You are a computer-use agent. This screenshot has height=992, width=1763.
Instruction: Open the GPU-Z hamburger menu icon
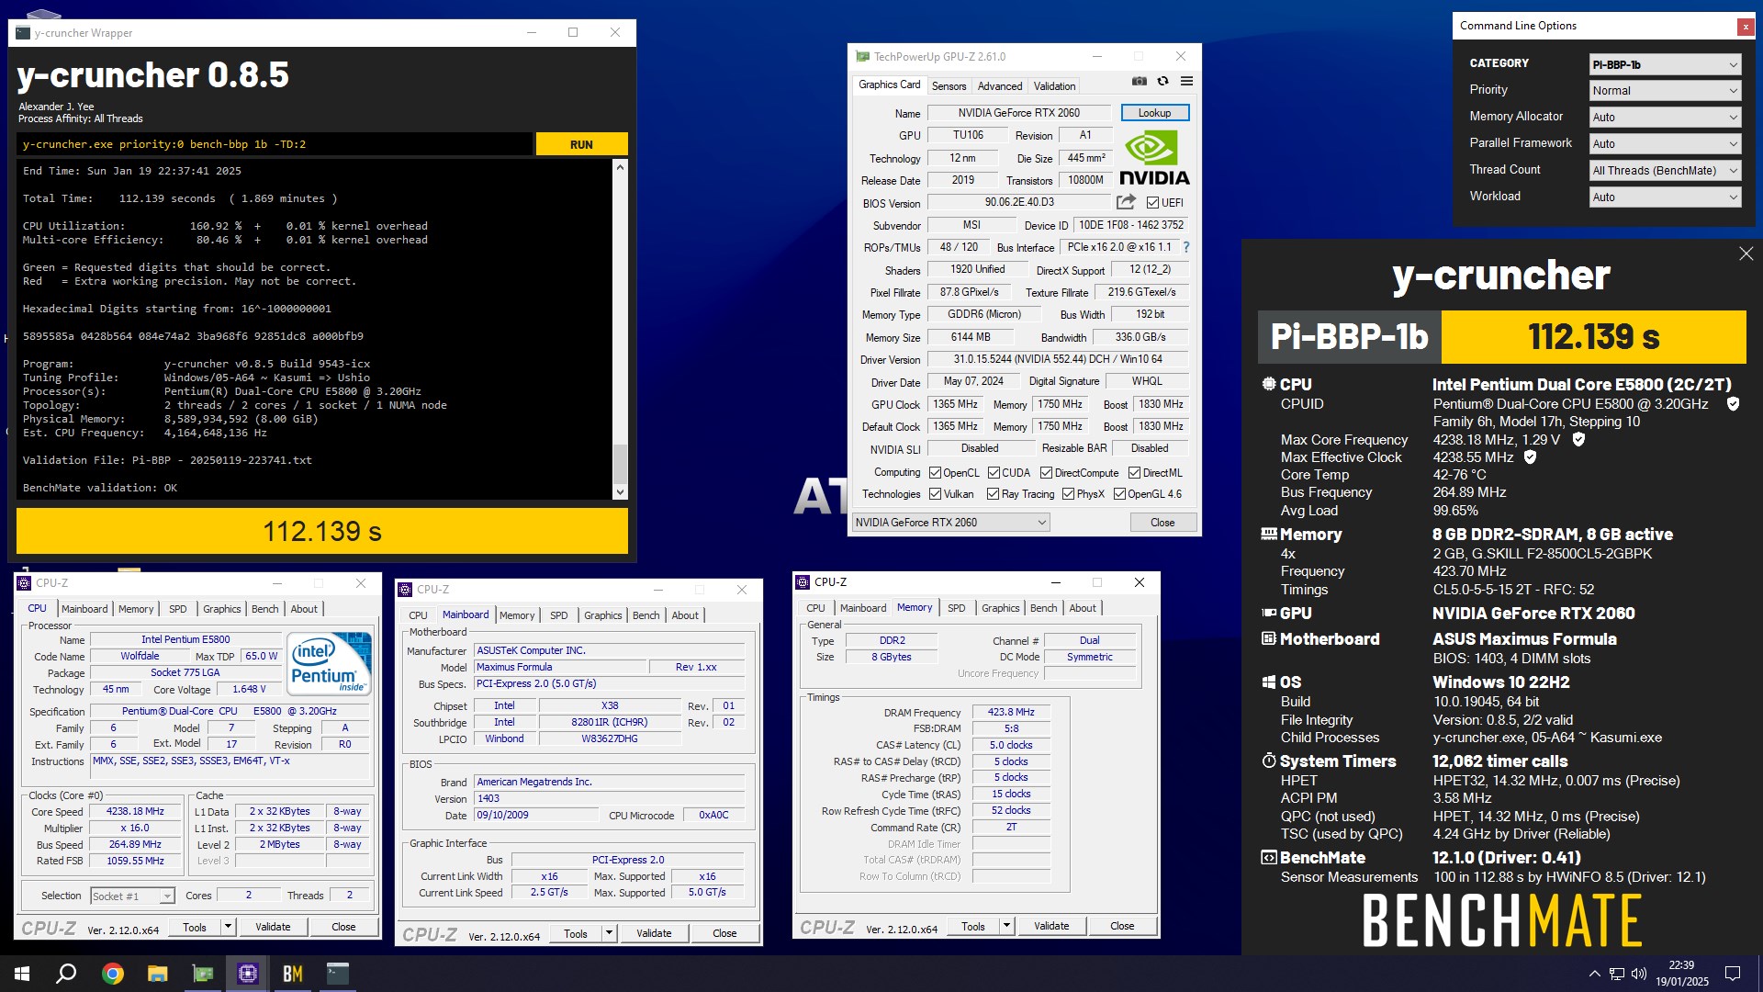point(1186,81)
